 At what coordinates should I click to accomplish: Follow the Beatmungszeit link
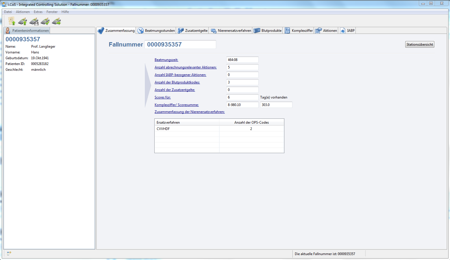(x=166, y=60)
